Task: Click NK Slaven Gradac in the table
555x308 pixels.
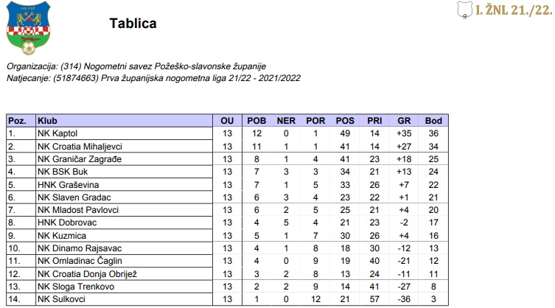Action: click(73, 197)
